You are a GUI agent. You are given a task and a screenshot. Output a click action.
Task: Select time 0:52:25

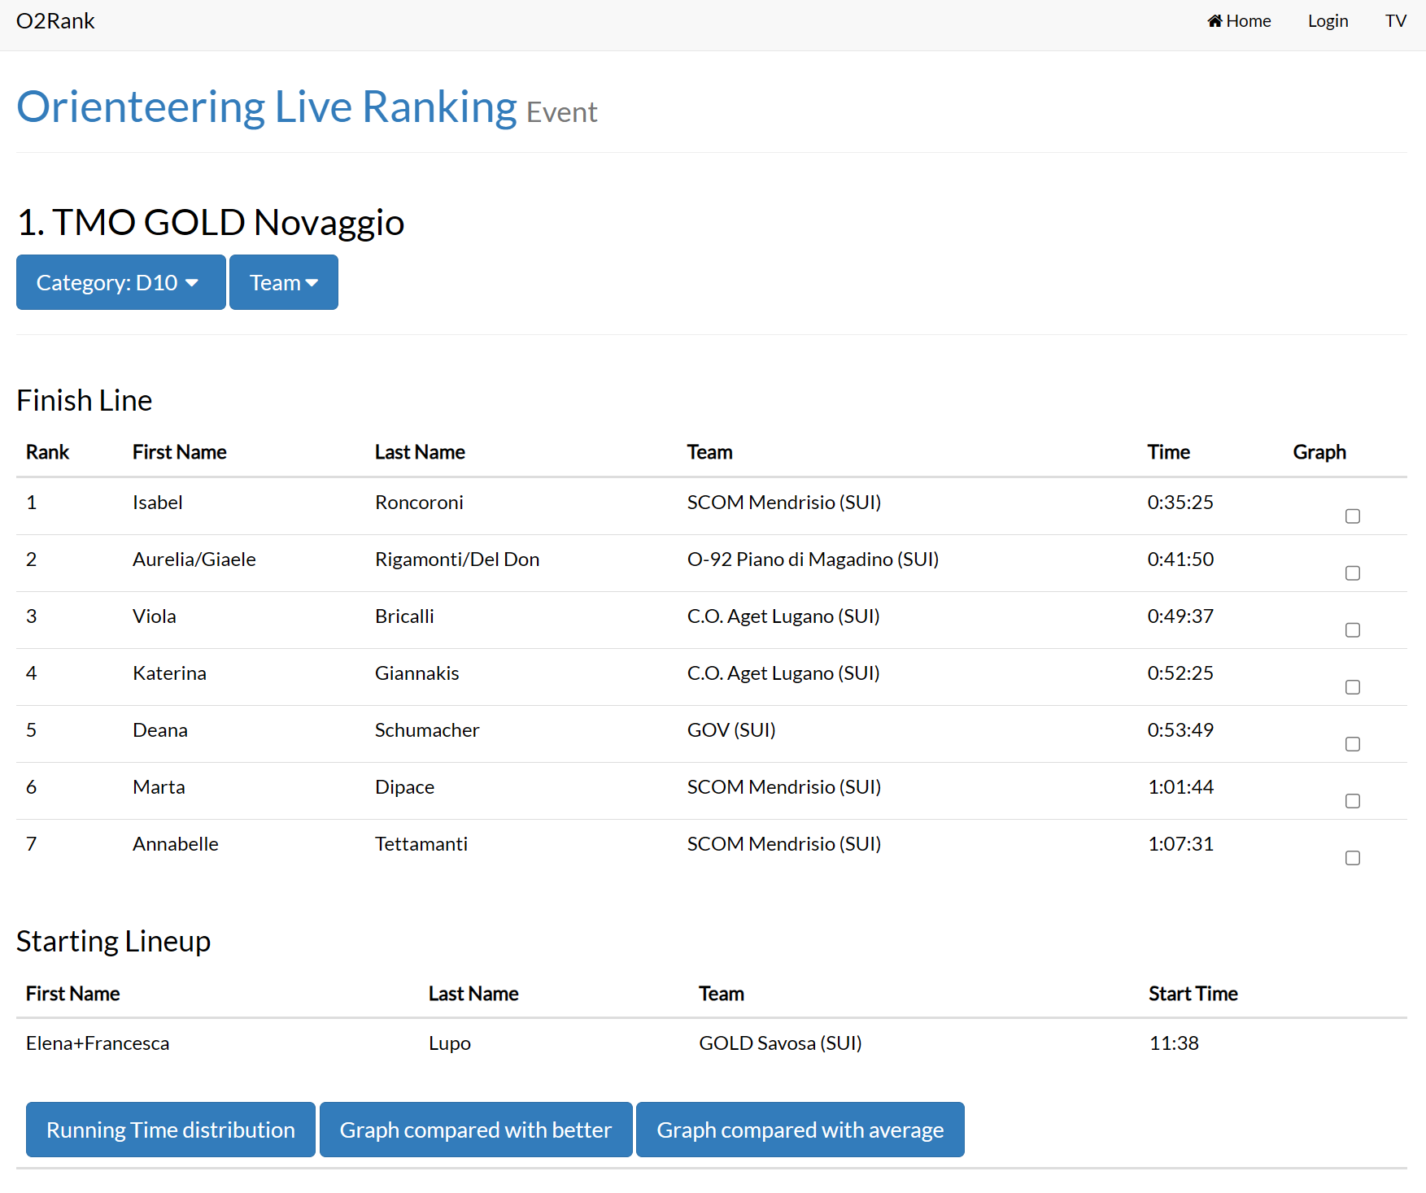click(x=1180, y=673)
